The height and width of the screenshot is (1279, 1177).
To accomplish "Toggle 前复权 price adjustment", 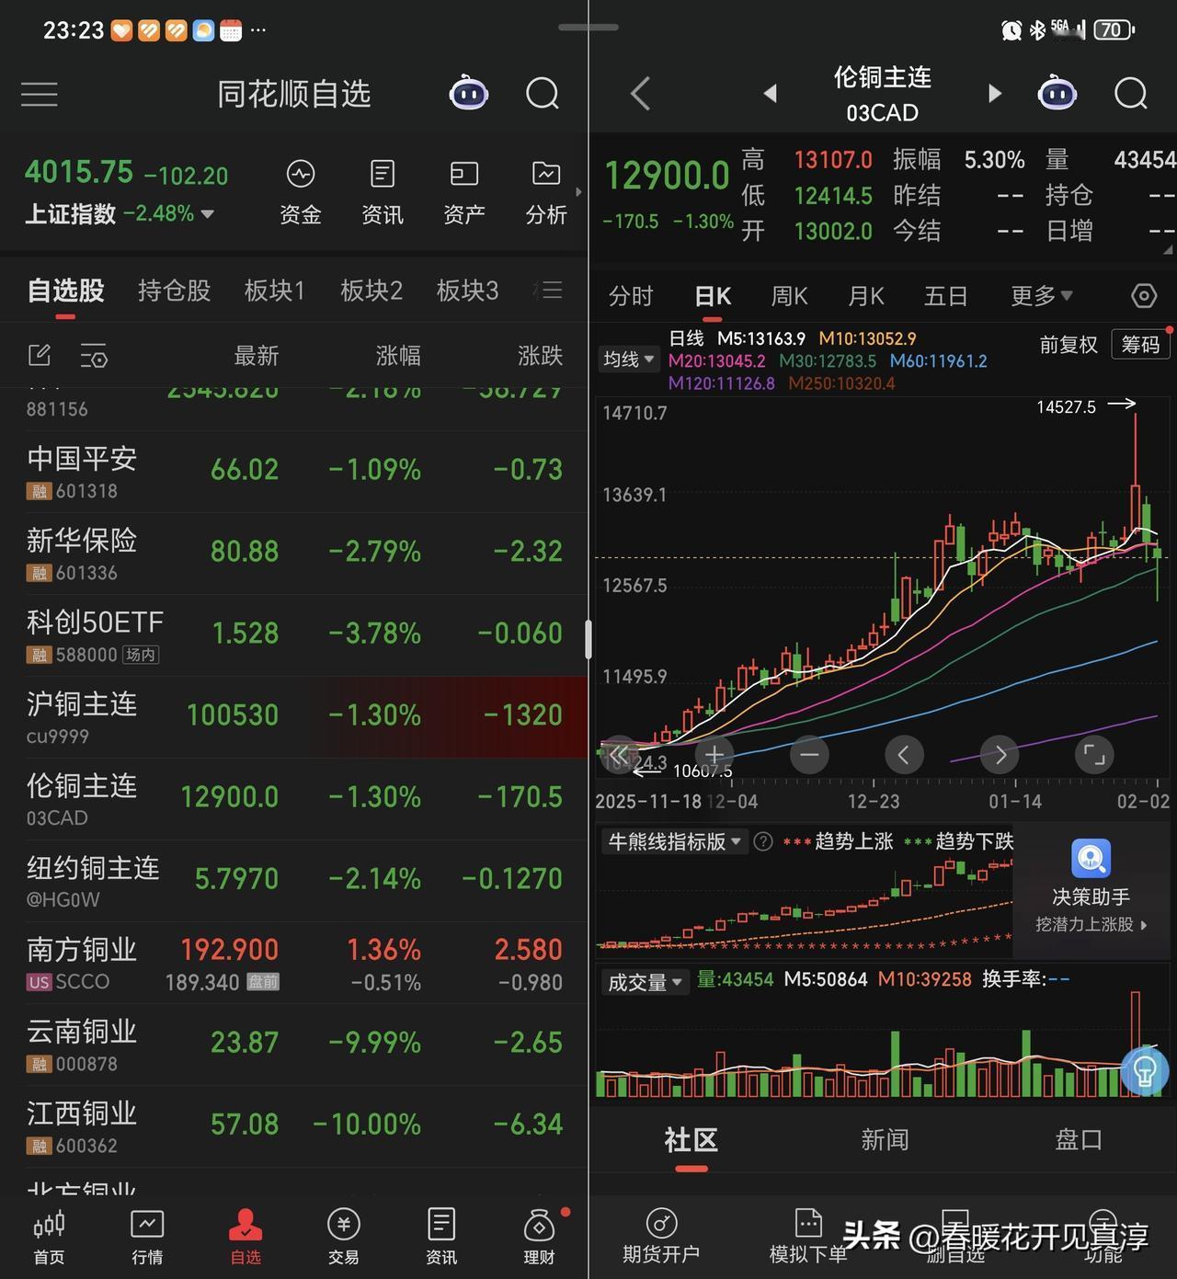I will pos(1068,345).
